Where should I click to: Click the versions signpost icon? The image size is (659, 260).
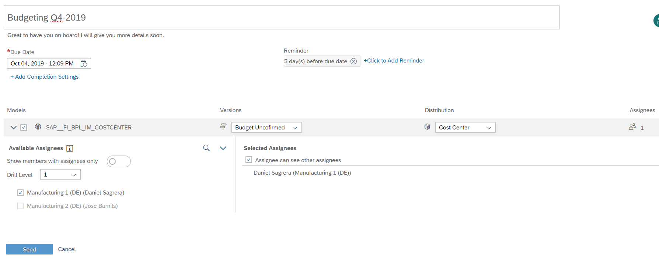pos(223,127)
